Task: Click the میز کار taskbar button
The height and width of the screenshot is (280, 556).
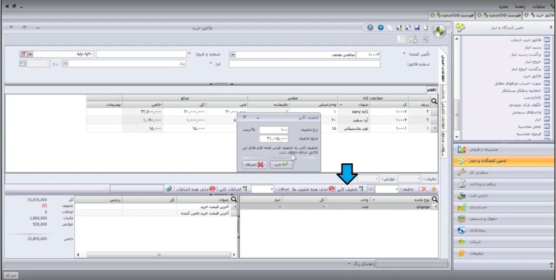Action: point(11,275)
